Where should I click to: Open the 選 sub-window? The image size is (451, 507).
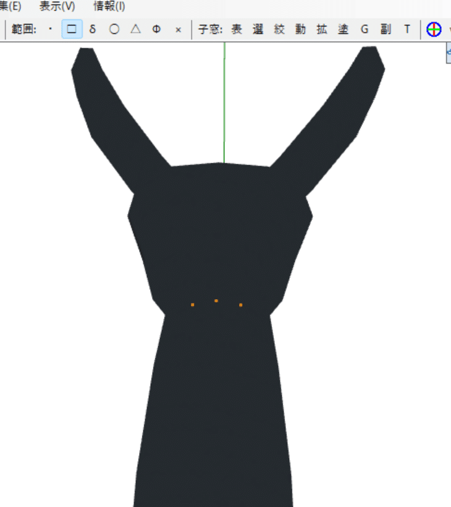pyautogui.click(x=258, y=29)
